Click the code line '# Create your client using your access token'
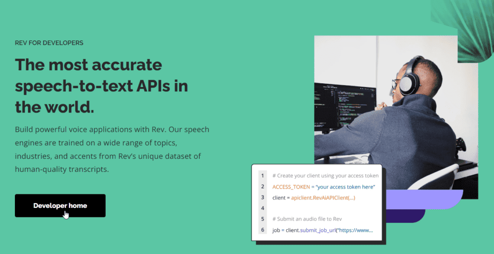 pos(326,176)
